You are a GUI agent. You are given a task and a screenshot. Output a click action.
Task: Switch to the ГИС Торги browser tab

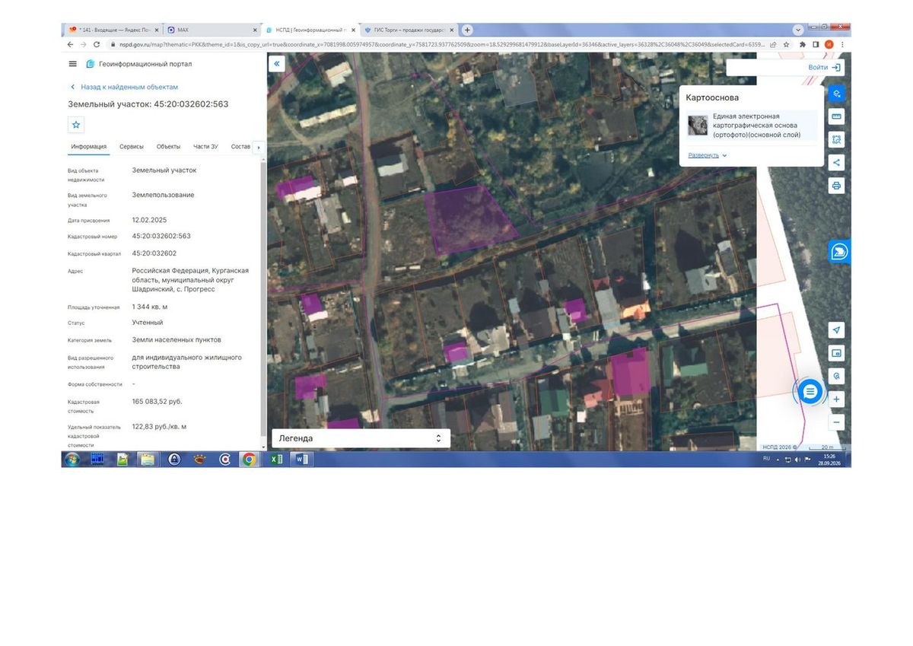pos(409,30)
